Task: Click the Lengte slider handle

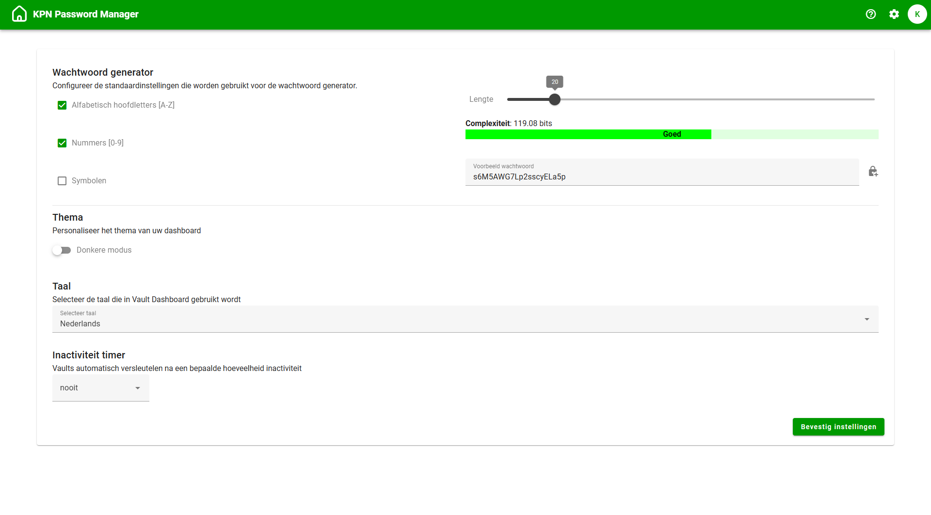Action: point(555,99)
